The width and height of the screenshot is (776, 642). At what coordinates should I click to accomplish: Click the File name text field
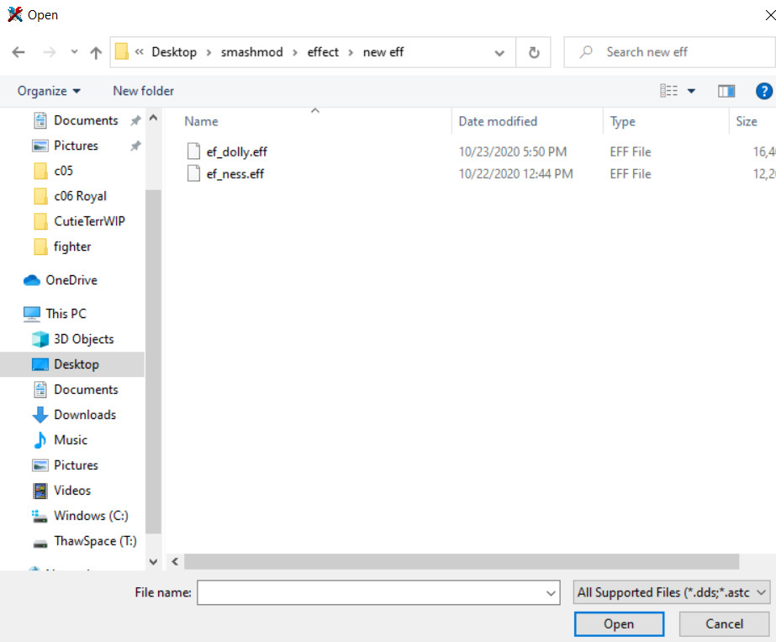(x=370, y=593)
